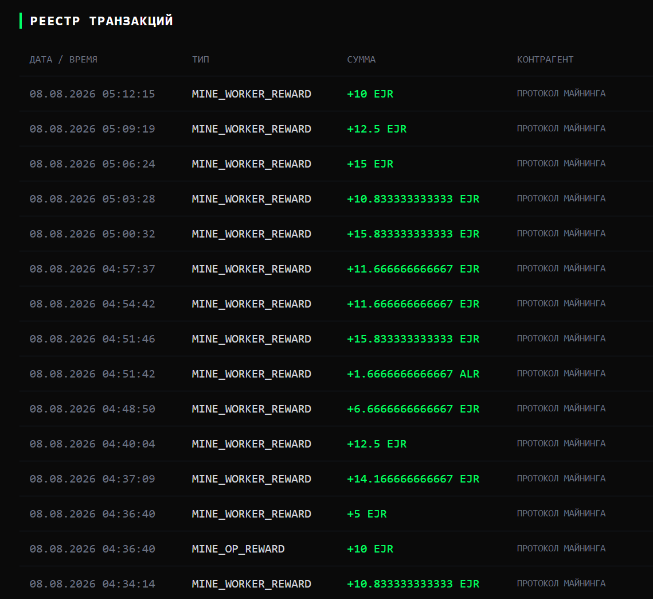This screenshot has height=599, width=653.
Task: Click +11.666666666667 EJR in the 04:54:42 row
Action: 413,304
